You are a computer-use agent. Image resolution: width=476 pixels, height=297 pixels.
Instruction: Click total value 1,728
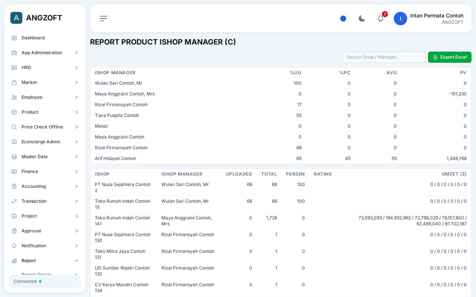[271, 218]
